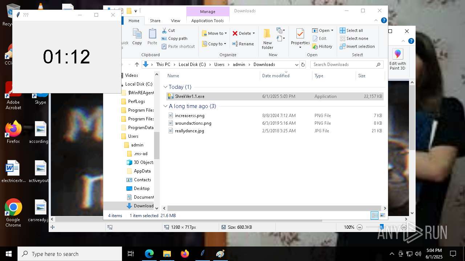Click the Paste clipboard icon

152,37
